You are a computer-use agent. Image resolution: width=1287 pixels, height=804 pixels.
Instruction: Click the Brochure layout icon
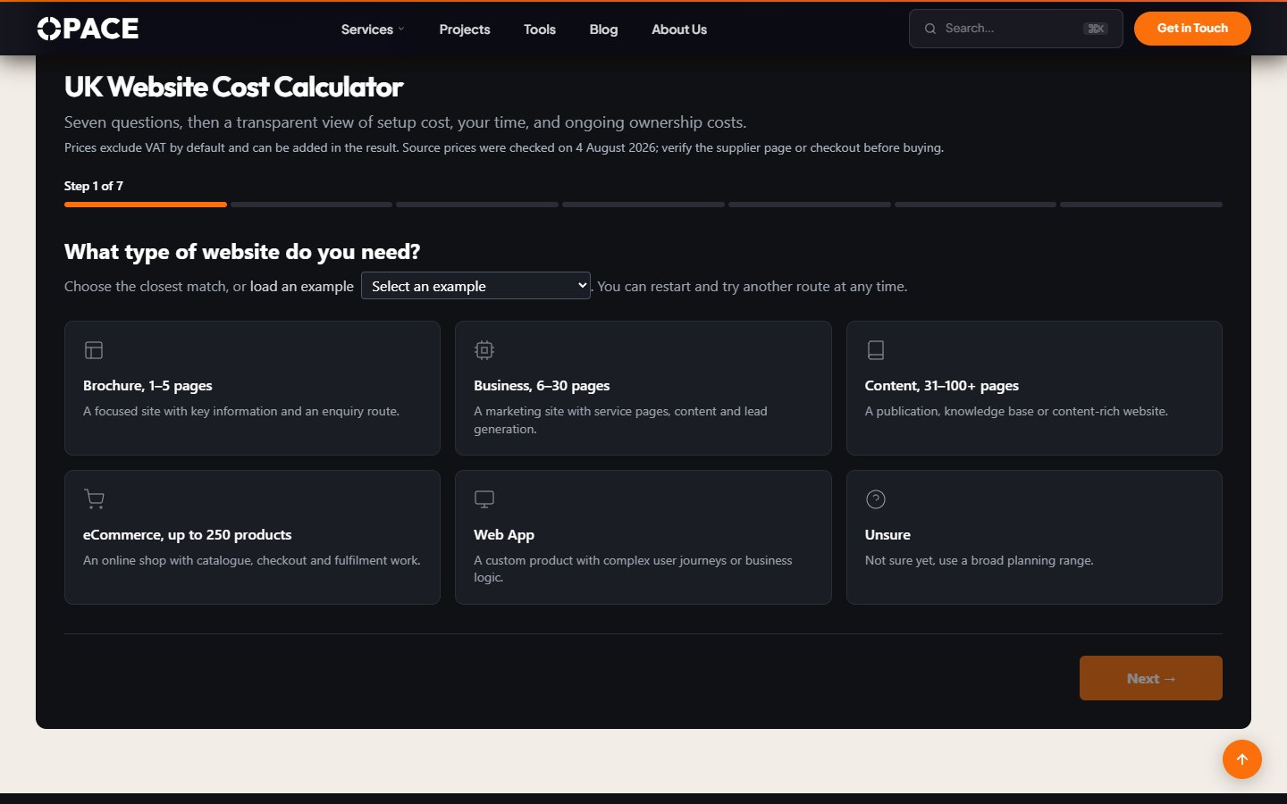click(94, 350)
